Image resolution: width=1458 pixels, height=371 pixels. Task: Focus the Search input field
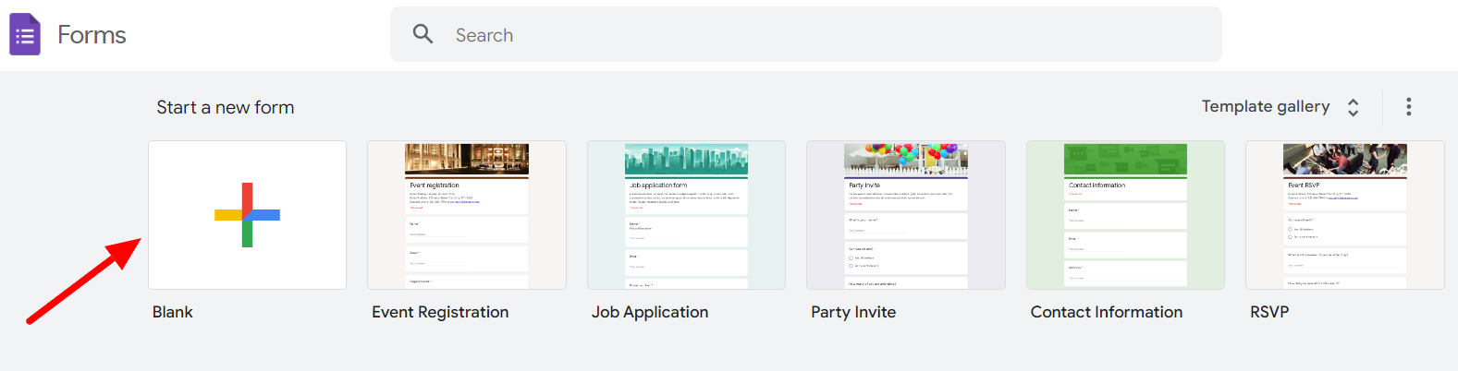(x=805, y=34)
